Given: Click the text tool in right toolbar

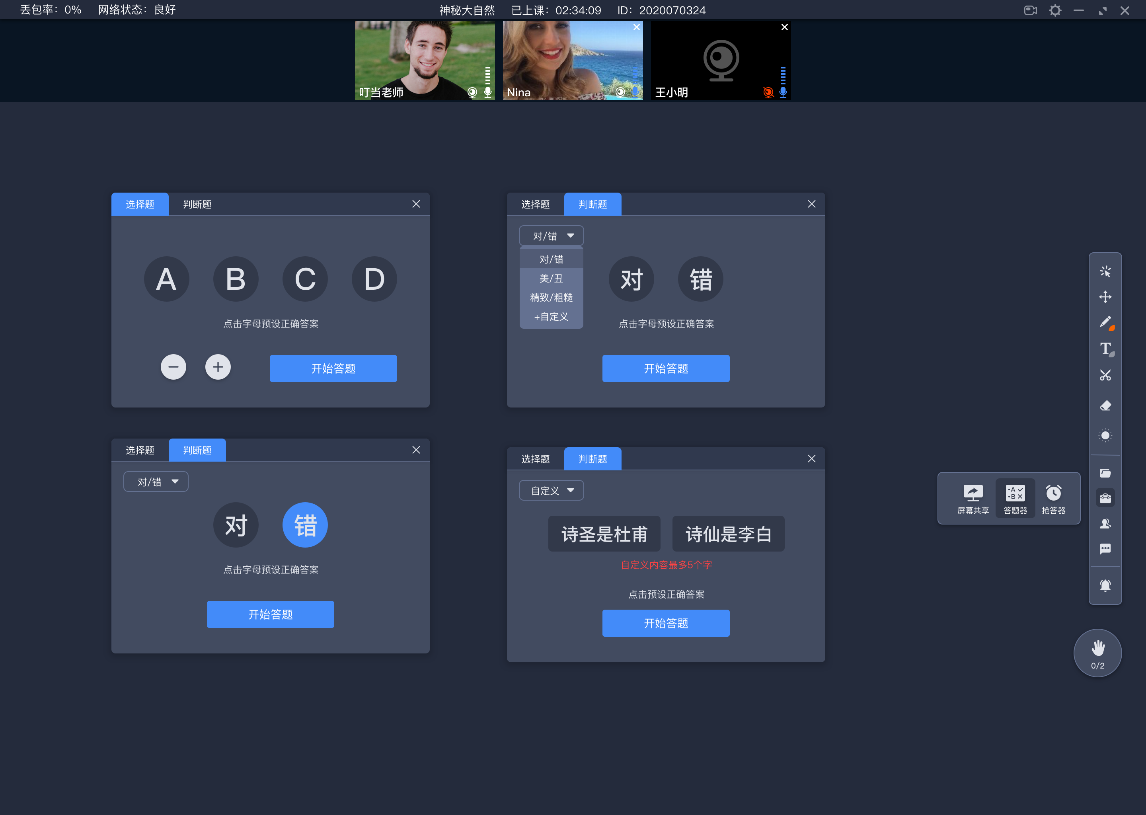Looking at the screenshot, I should click(1105, 348).
